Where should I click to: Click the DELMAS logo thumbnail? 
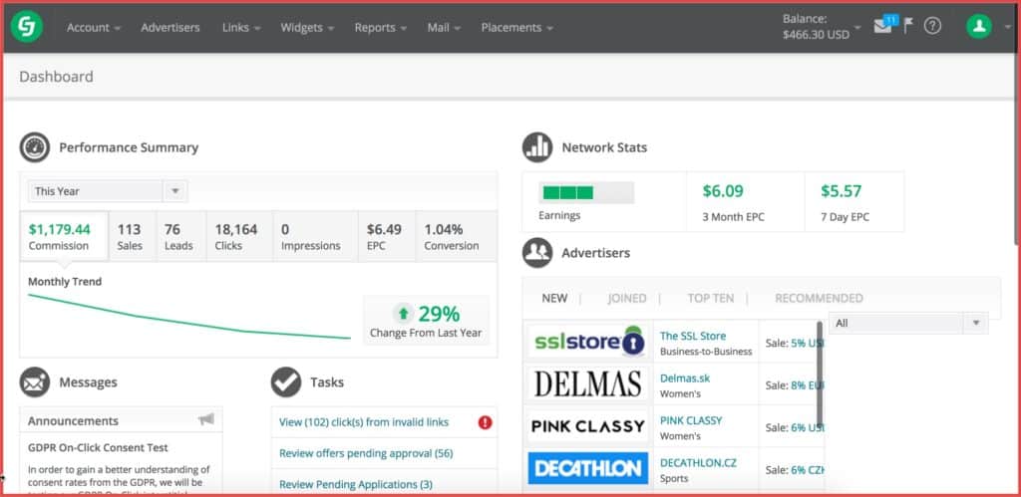(x=588, y=383)
